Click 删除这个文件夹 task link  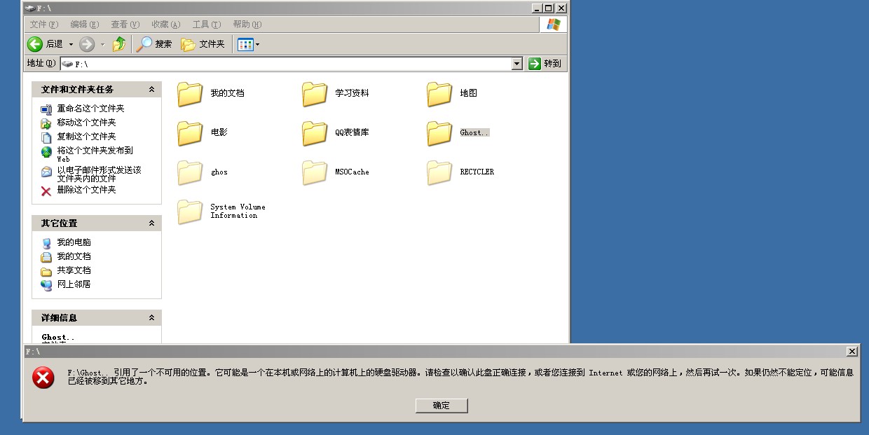click(86, 190)
